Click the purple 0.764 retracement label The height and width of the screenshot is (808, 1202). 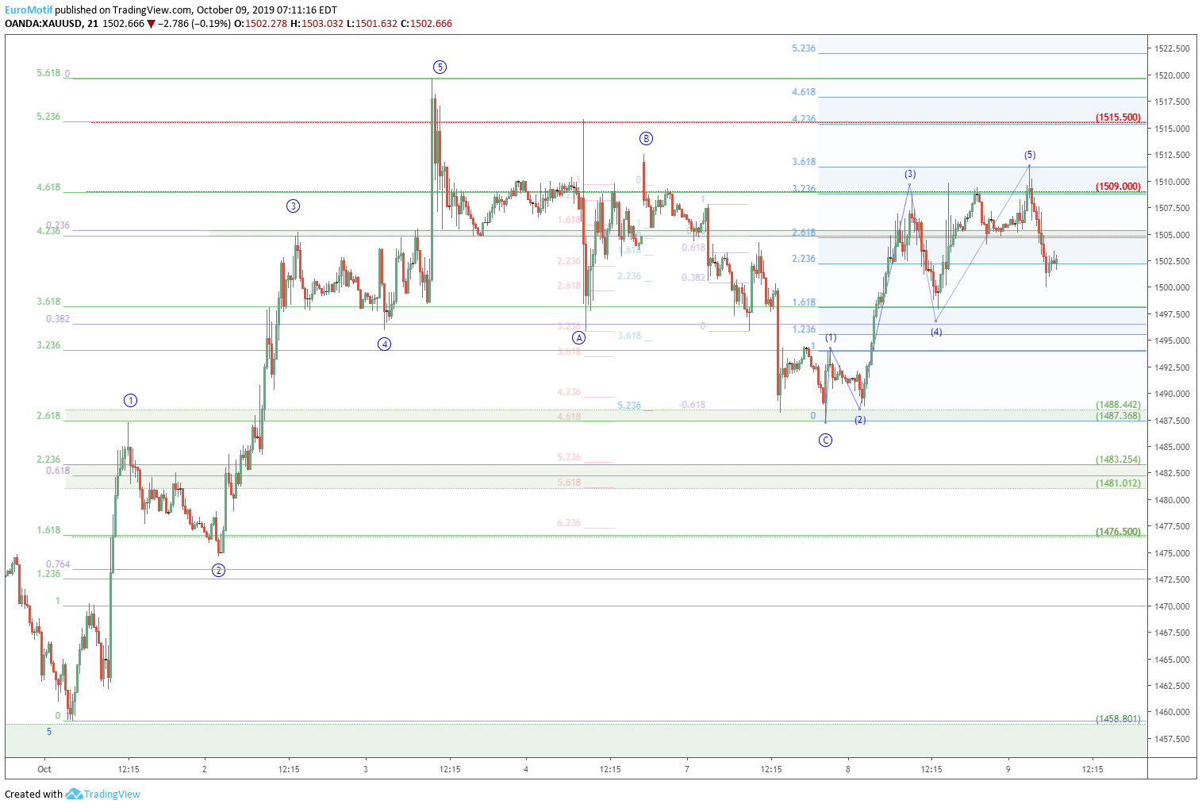[58, 564]
